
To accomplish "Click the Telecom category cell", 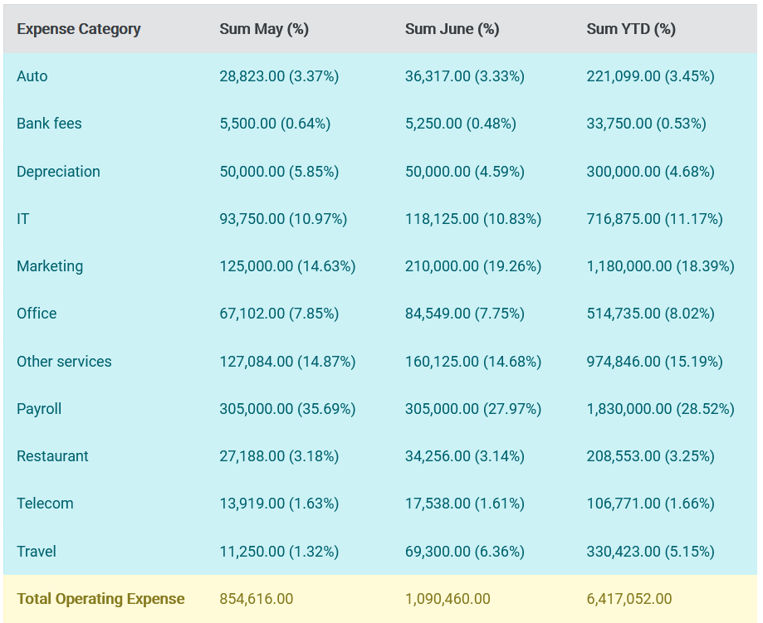I will click(x=45, y=504).
